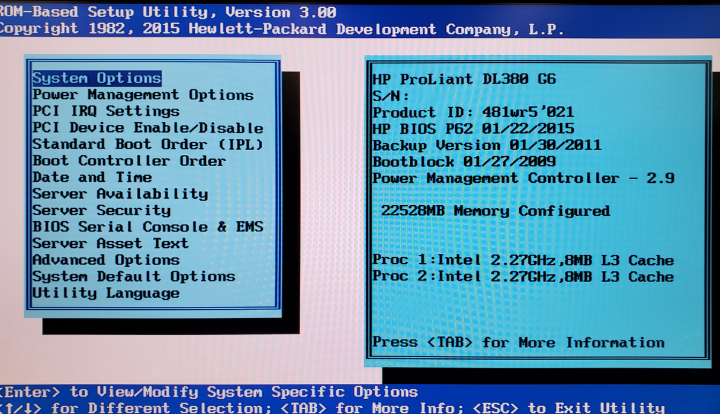
Task: Click the Press TAB for More Information hint
Action: point(518,342)
